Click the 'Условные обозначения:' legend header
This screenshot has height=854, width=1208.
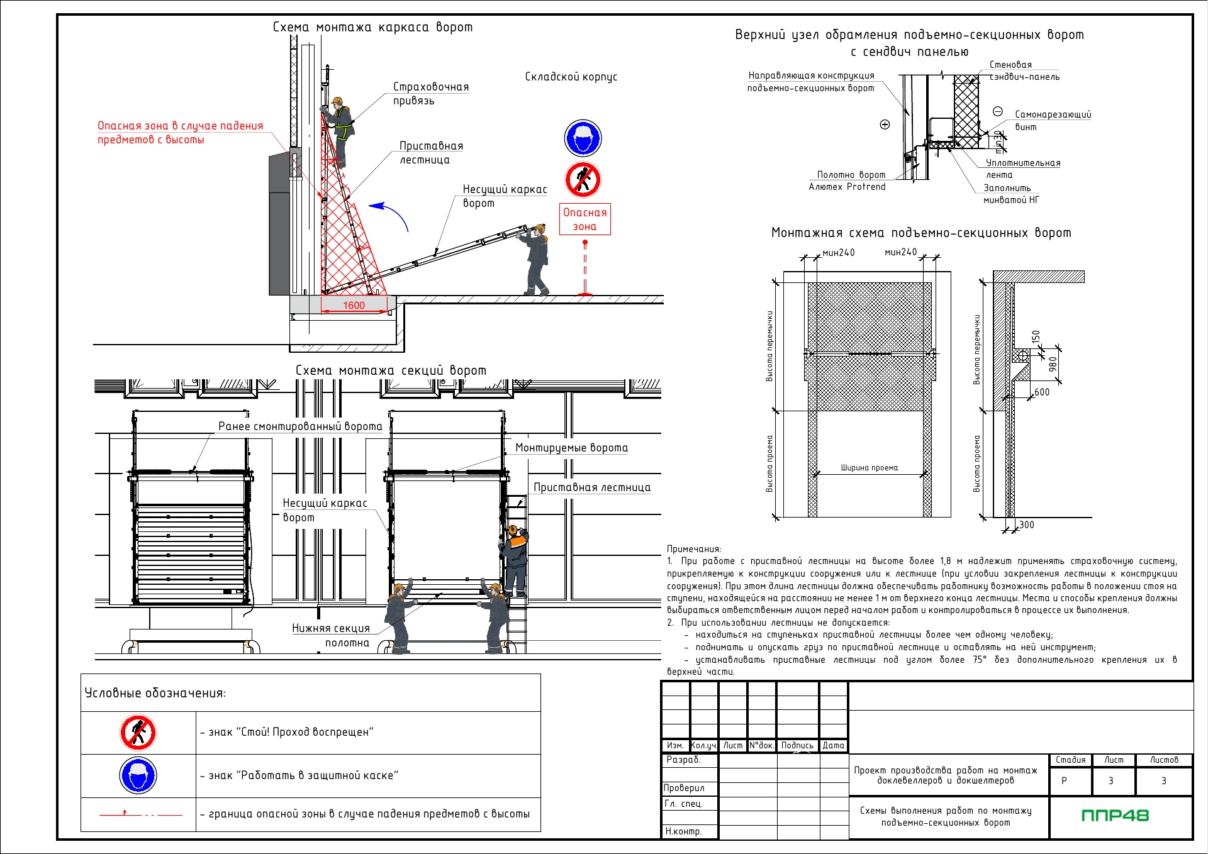[x=155, y=693]
